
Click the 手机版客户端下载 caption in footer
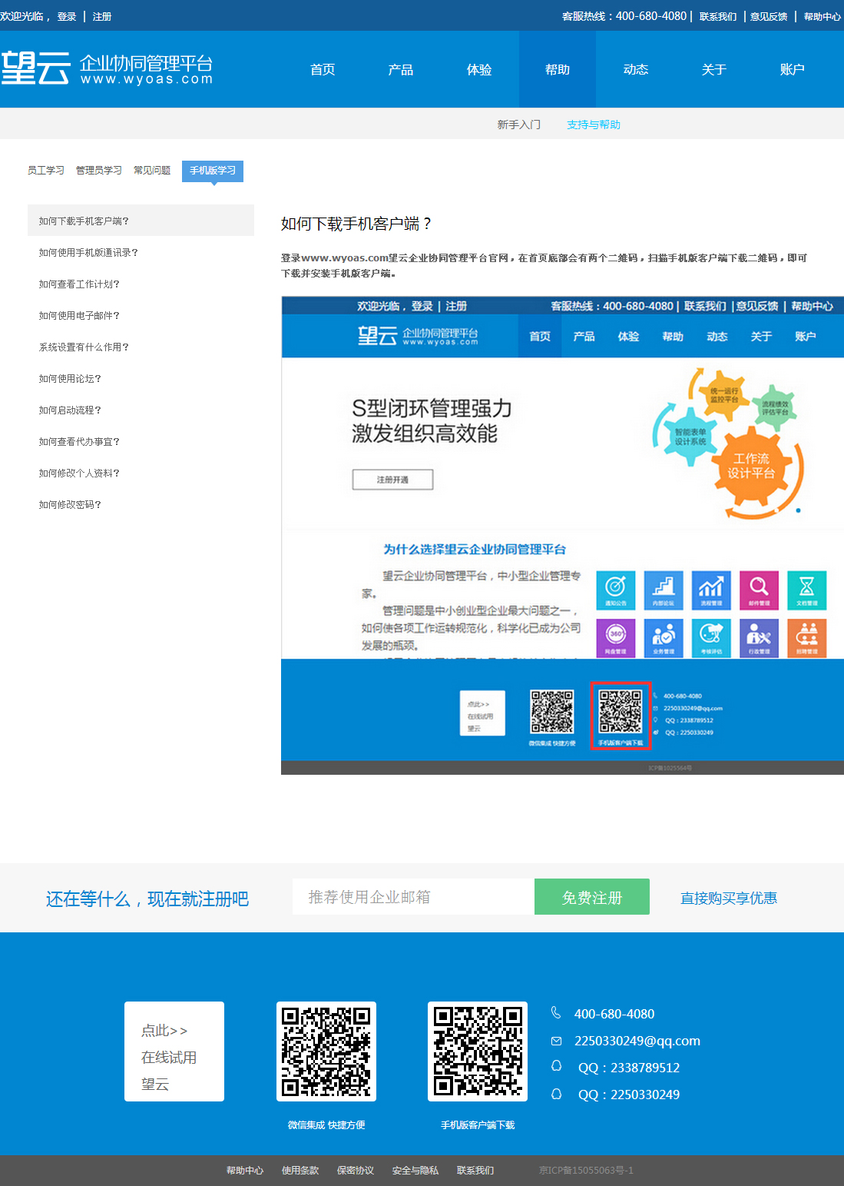click(478, 1125)
